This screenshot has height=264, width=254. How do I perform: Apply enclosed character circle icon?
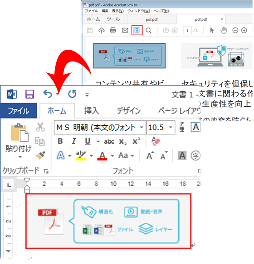coord(195,156)
